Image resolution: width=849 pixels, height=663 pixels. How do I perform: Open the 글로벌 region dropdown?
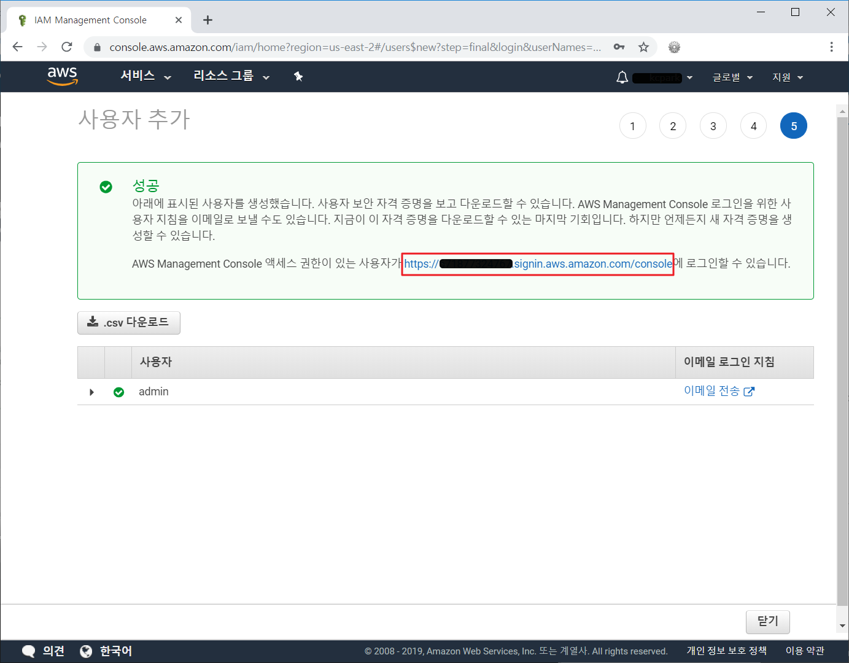732,77
